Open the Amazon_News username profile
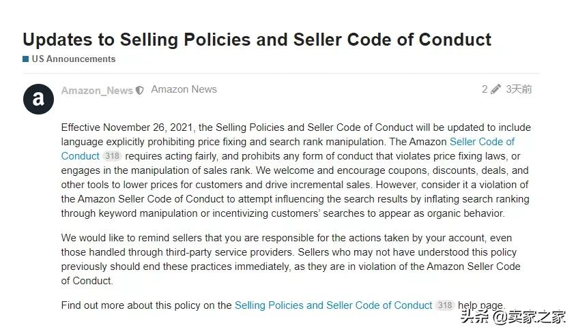Image resolution: width=576 pixels, height=334 pixels. point(97,90)
